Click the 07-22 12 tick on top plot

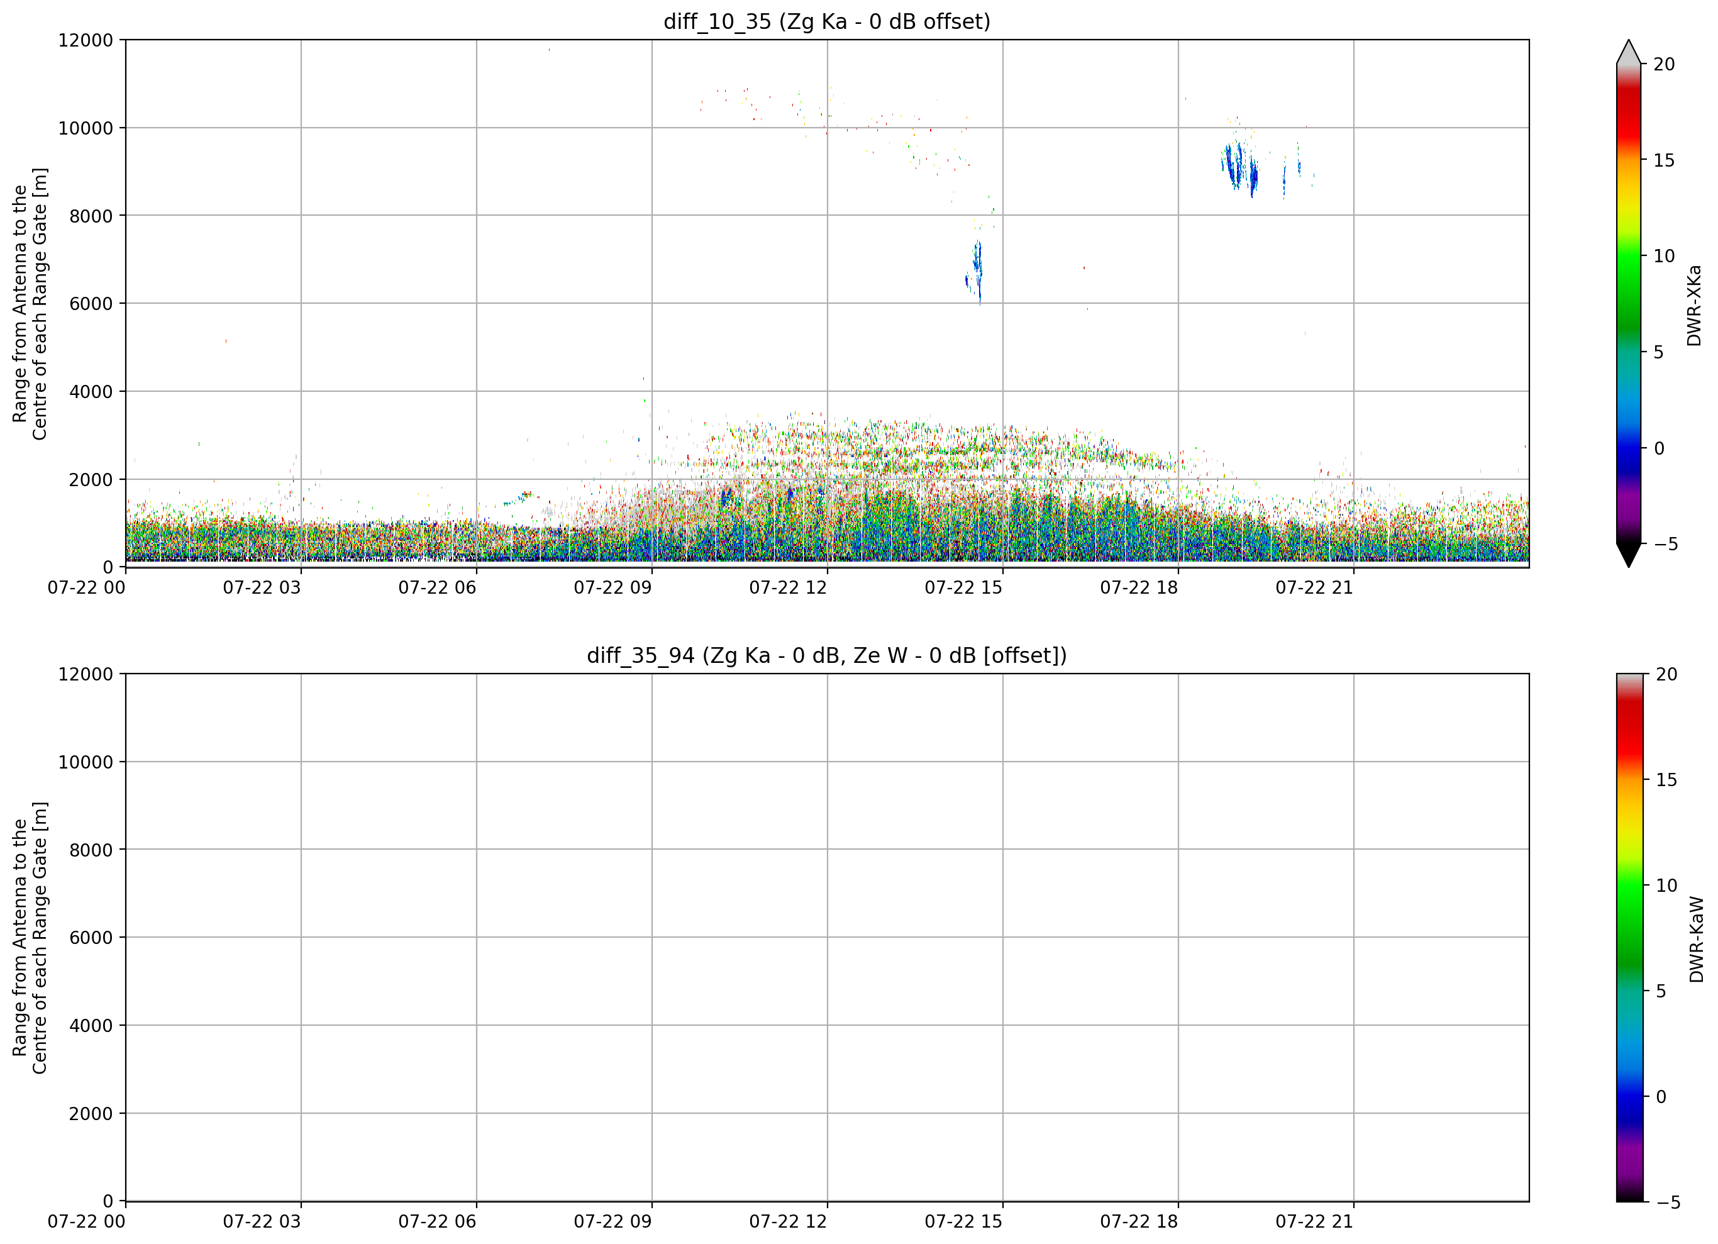tap(788, 587)
